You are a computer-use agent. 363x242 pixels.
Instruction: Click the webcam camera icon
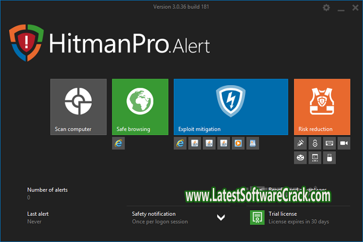344,144
